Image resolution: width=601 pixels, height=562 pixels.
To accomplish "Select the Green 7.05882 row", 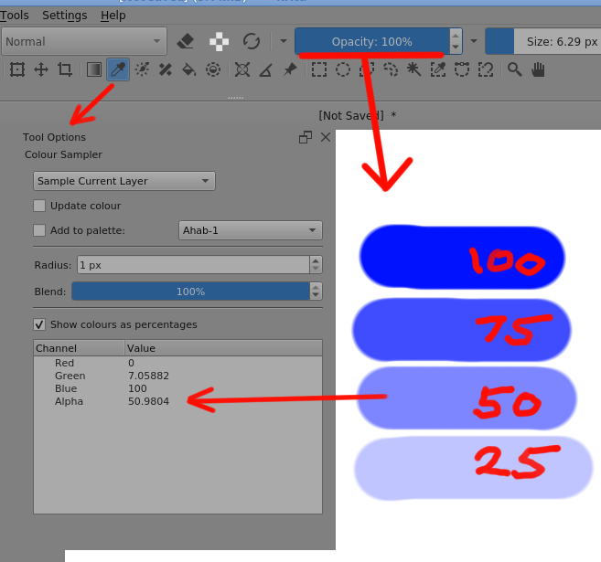I will pyautogui.click(x=177, y=376).
